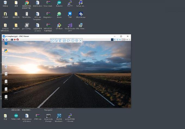This screenshot has height=129, width=185.
Task: Open file manager in Pi taskbar
Action: coord(9,40)
